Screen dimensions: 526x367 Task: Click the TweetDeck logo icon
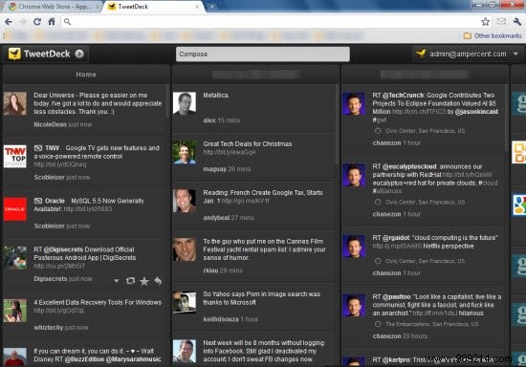coord(14,54)
